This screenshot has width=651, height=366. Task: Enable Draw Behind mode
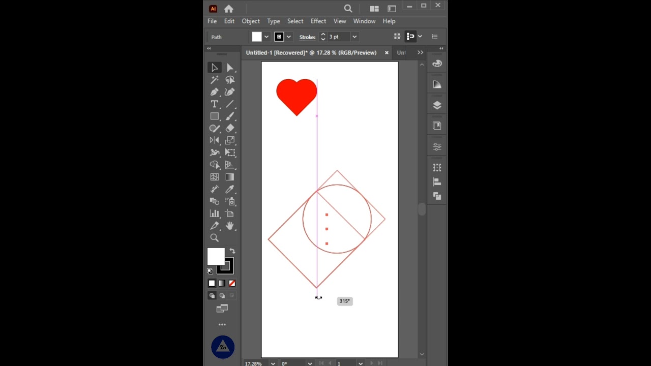click(x=222, y=295)
